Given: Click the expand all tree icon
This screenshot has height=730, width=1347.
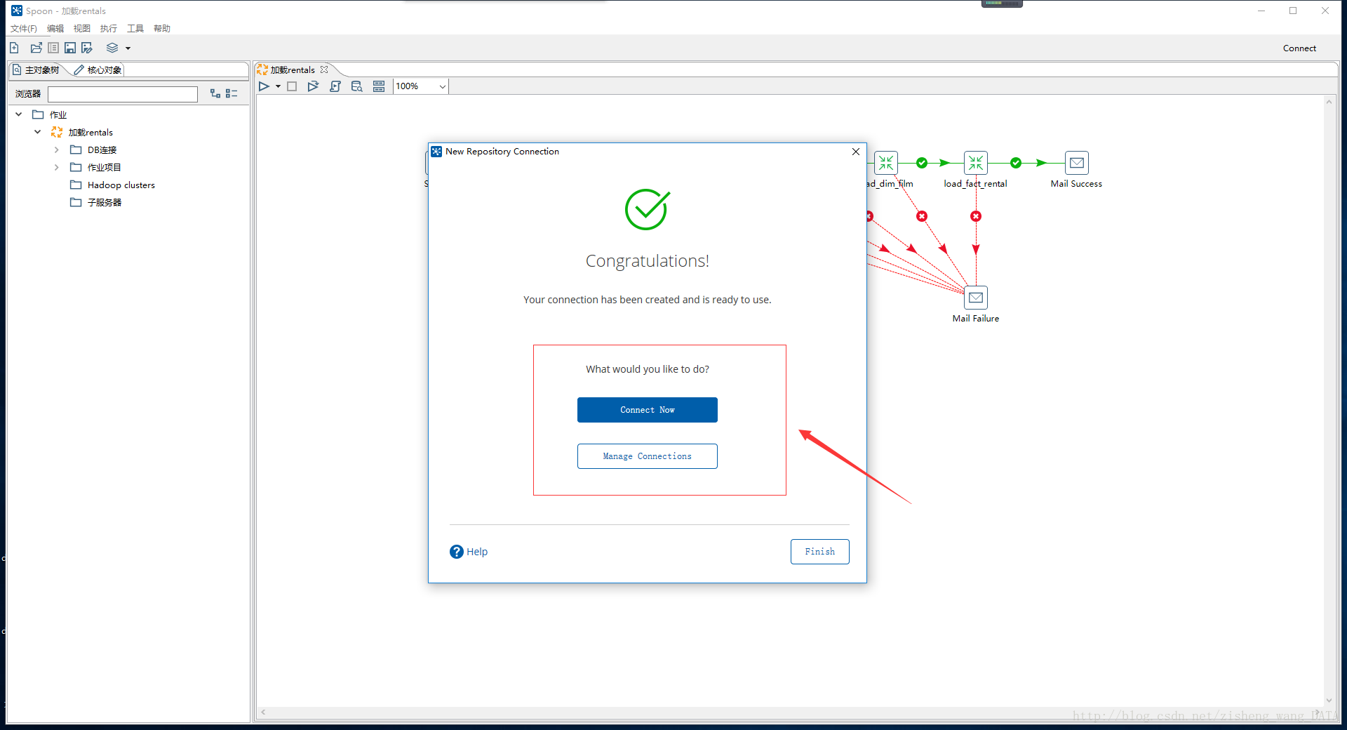Looking at the screenshot, I should [x=215, y=93].
